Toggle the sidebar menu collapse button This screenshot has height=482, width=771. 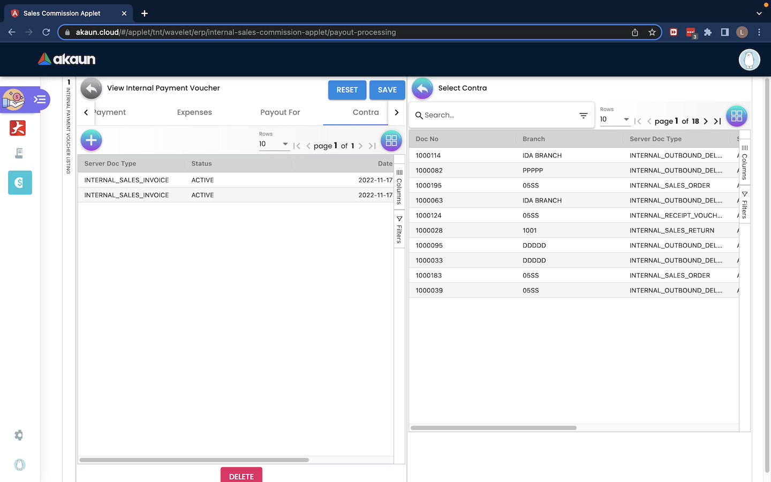click(x=40, y=100)
